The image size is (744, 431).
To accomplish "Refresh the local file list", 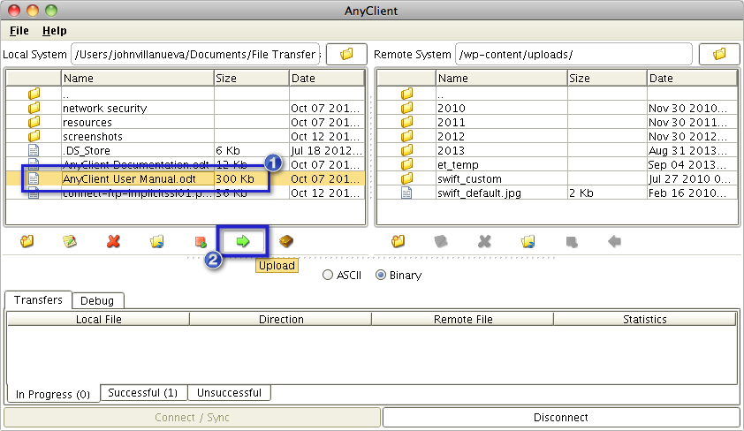I will tap(156, 241).
